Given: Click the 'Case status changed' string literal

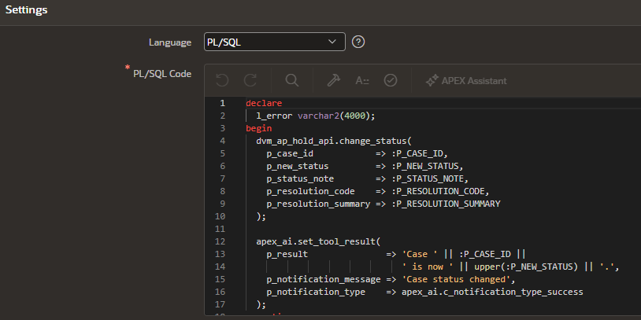Looking at the screenshot, I should click(457, 280).
